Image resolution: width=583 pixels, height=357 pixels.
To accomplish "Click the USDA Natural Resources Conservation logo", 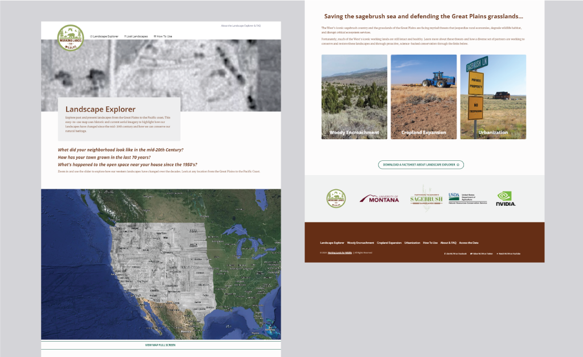I will [x=467, y=198].
